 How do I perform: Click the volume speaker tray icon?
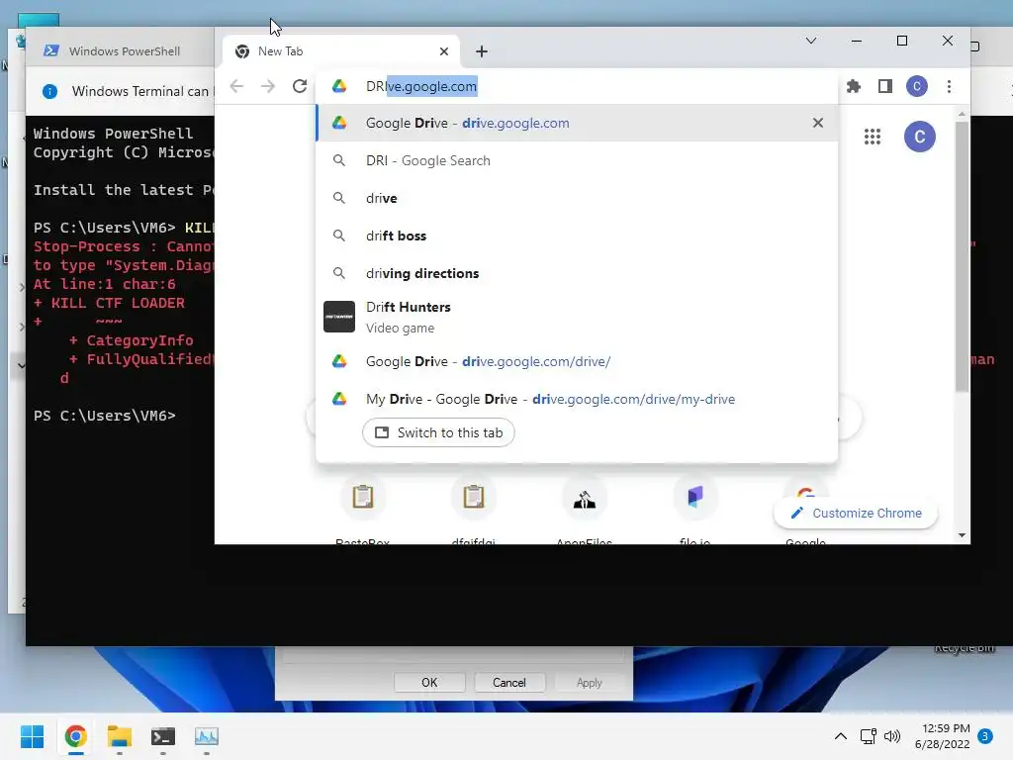[x=892, y=736]
